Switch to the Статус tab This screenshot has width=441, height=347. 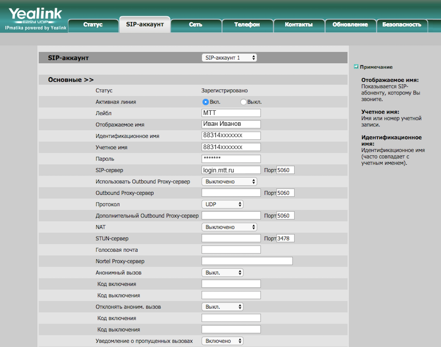[93, 25]
